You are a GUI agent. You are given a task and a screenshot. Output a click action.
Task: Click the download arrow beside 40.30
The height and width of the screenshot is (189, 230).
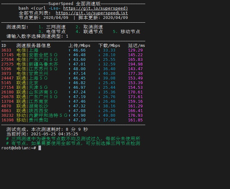[99, 74]
